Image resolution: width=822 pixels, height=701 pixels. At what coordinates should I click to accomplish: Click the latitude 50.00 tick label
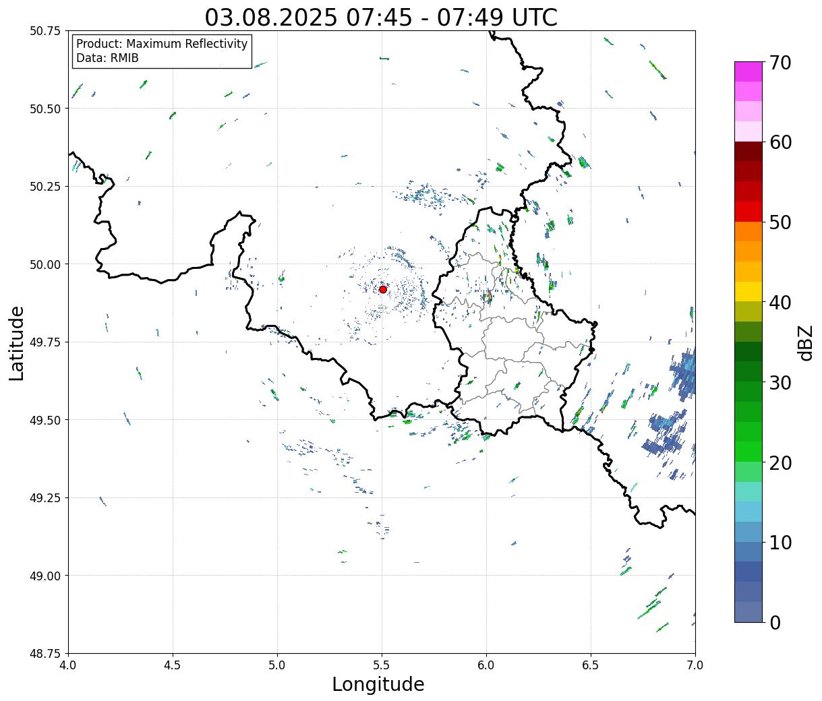tap(45, 264)
